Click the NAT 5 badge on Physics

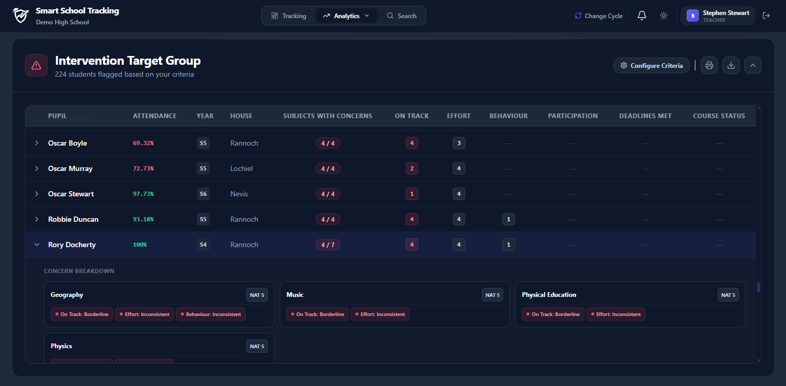(x=257, y=346)
